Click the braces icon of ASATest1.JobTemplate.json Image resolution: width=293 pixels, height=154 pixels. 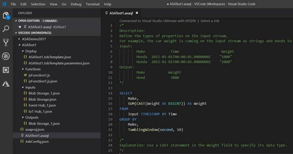25,57
